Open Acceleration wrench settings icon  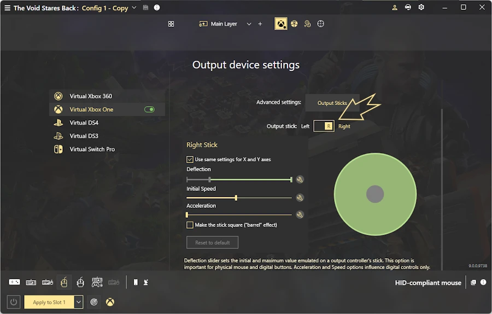coord(300,215)
